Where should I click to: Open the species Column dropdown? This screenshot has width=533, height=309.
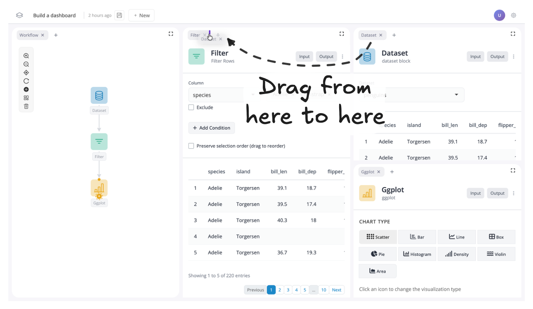coord(220,95)
